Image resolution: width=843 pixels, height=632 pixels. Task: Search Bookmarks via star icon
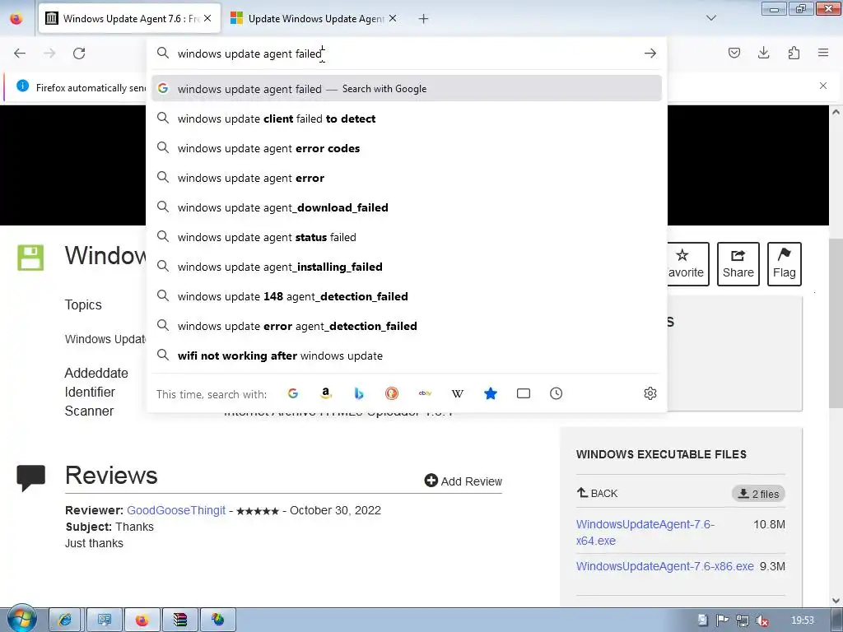pyautogui.click(x=491, y=393)
